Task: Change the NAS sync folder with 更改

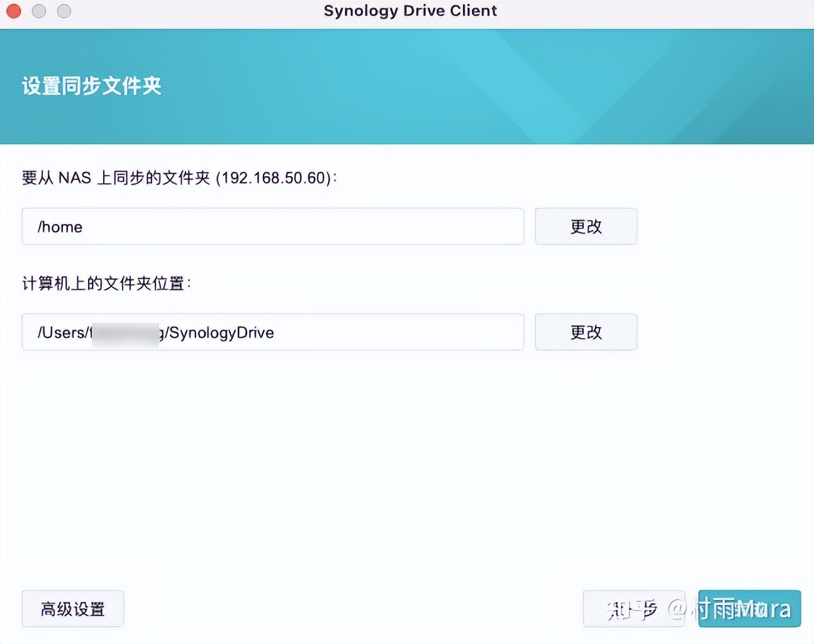Action: tap(585, 226)
